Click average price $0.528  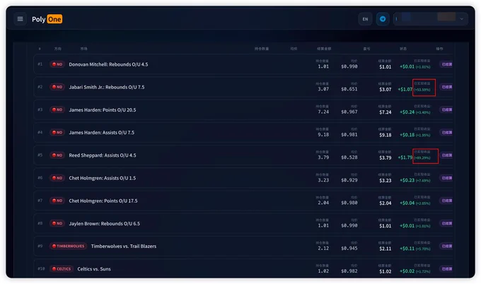pyautogui.click(x=349, y=158)
